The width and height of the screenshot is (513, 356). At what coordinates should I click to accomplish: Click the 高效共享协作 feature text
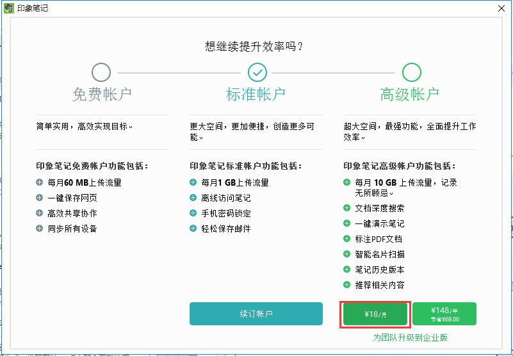[x=72, y=213]
